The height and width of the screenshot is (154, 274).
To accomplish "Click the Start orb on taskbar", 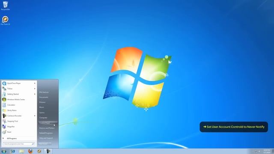I will (4, 151).
